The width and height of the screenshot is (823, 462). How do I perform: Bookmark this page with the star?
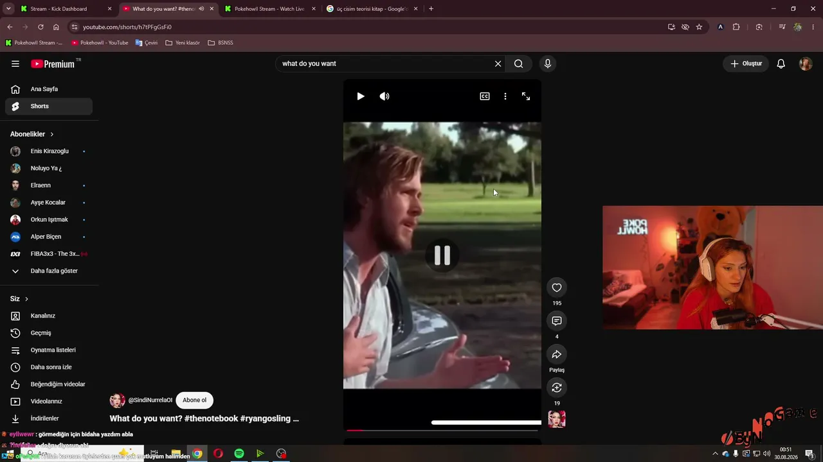tap(699, 27)
